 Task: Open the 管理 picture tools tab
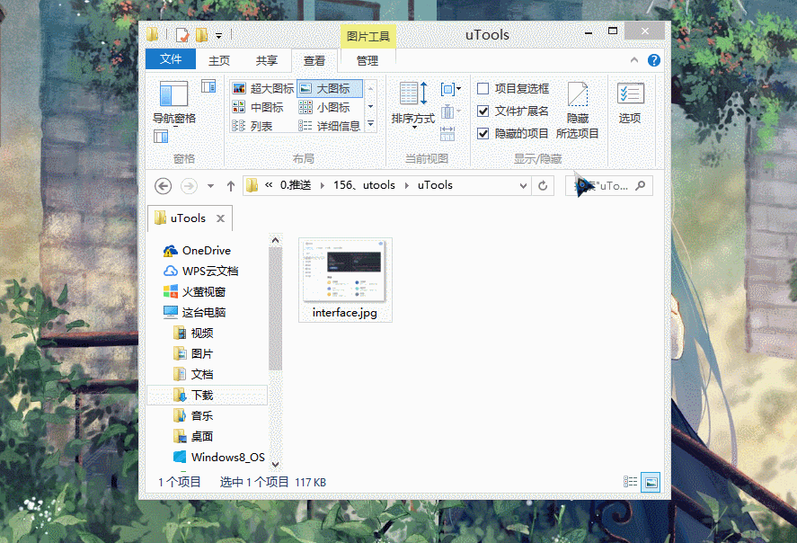pyautogui.click(x=368, y=60)
